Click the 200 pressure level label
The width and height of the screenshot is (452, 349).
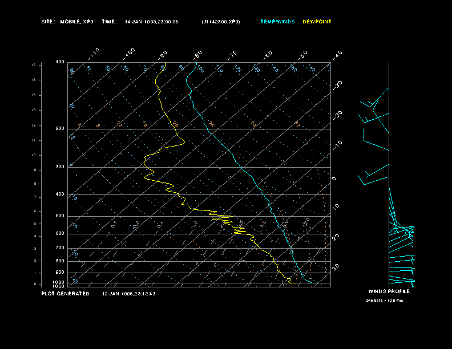coord(60,128)
